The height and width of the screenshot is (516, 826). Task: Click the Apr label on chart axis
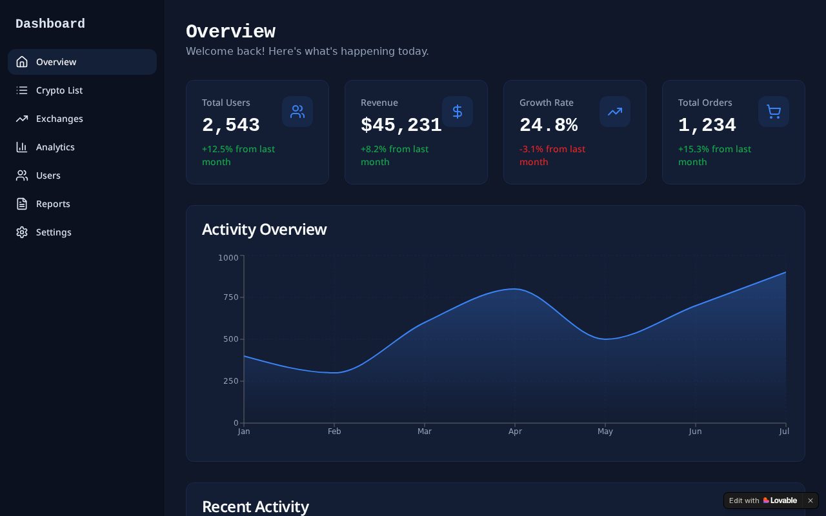(515, 432)
